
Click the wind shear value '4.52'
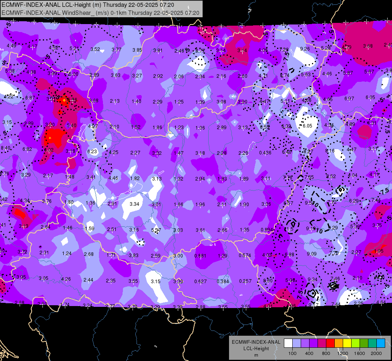coord(54,48)
